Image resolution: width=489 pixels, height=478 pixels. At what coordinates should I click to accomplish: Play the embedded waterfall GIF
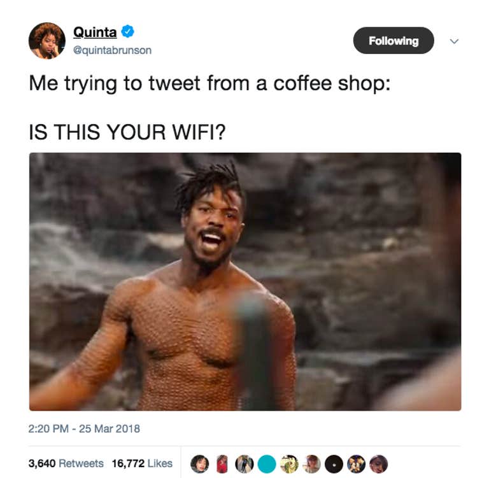245,281
